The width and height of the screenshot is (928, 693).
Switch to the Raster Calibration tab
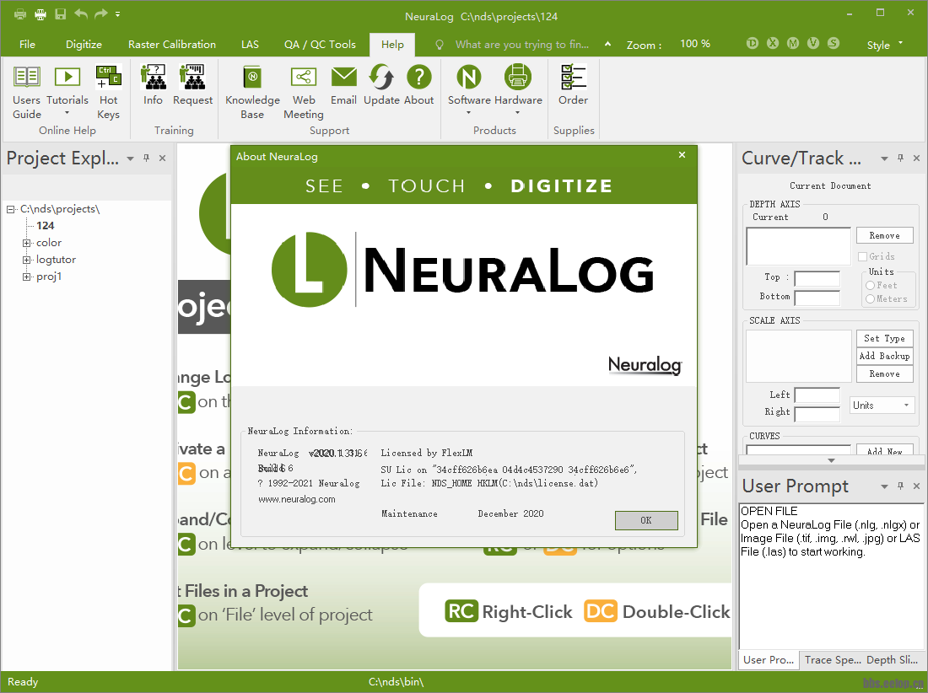(x=172, y=45)
